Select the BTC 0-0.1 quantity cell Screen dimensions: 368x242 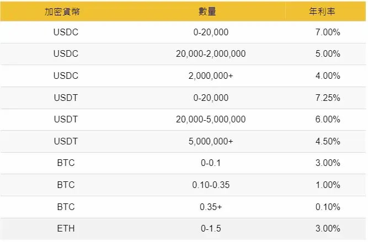(x=211, y=163)
